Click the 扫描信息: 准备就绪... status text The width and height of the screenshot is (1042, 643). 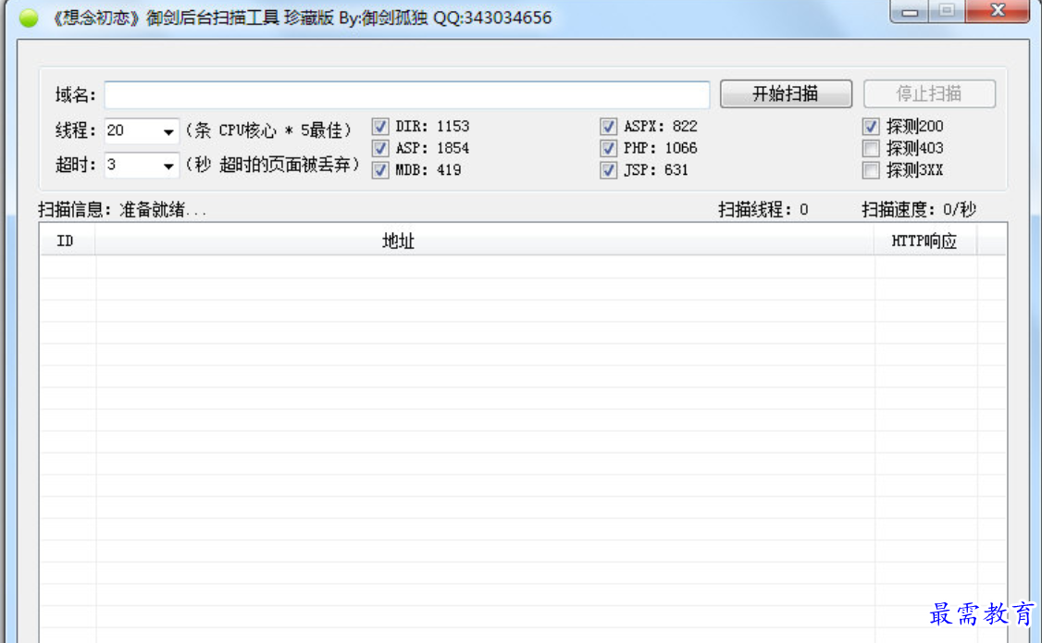[x=122, y=210]
